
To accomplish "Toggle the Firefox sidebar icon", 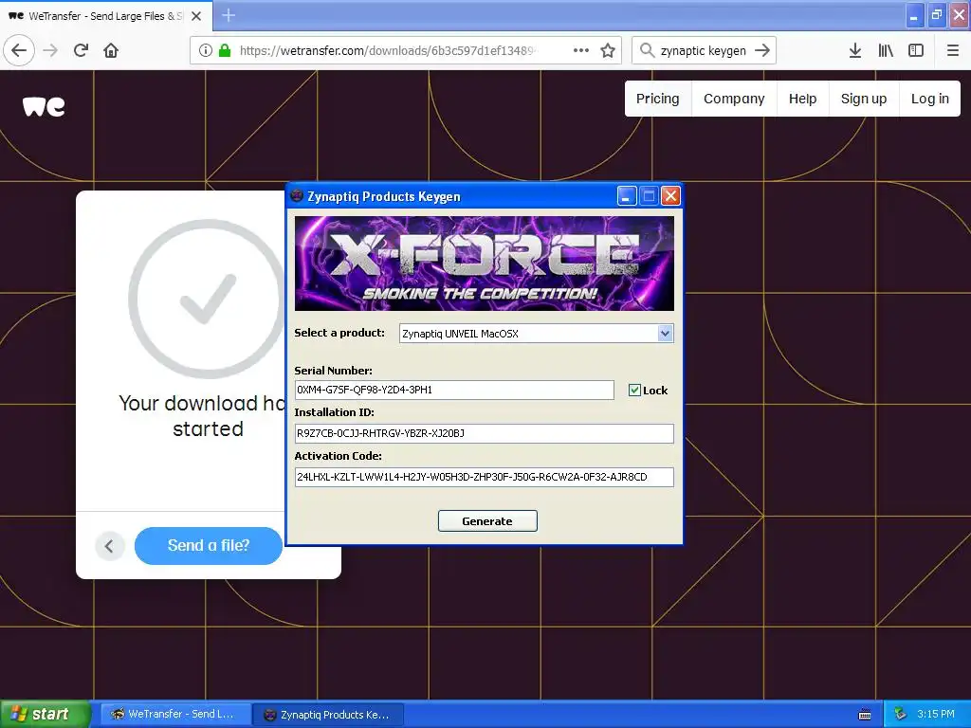I will [916, 50].
